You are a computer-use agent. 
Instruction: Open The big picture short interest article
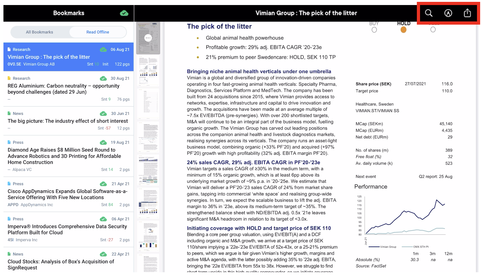tap(68, 121)
